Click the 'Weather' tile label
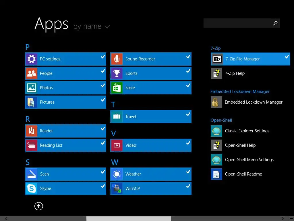This screenshot has width=294, height=221. (x=133, y=174)
